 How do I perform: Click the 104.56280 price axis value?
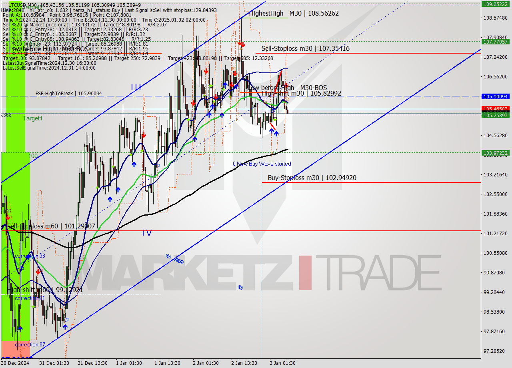[x=496, y=136]
